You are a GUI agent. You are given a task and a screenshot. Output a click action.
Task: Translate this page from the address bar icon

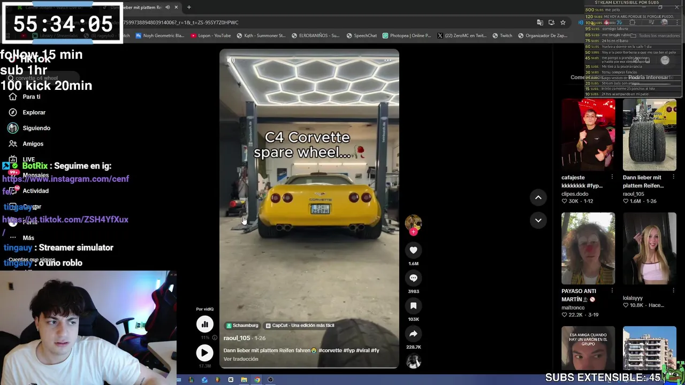540,22
